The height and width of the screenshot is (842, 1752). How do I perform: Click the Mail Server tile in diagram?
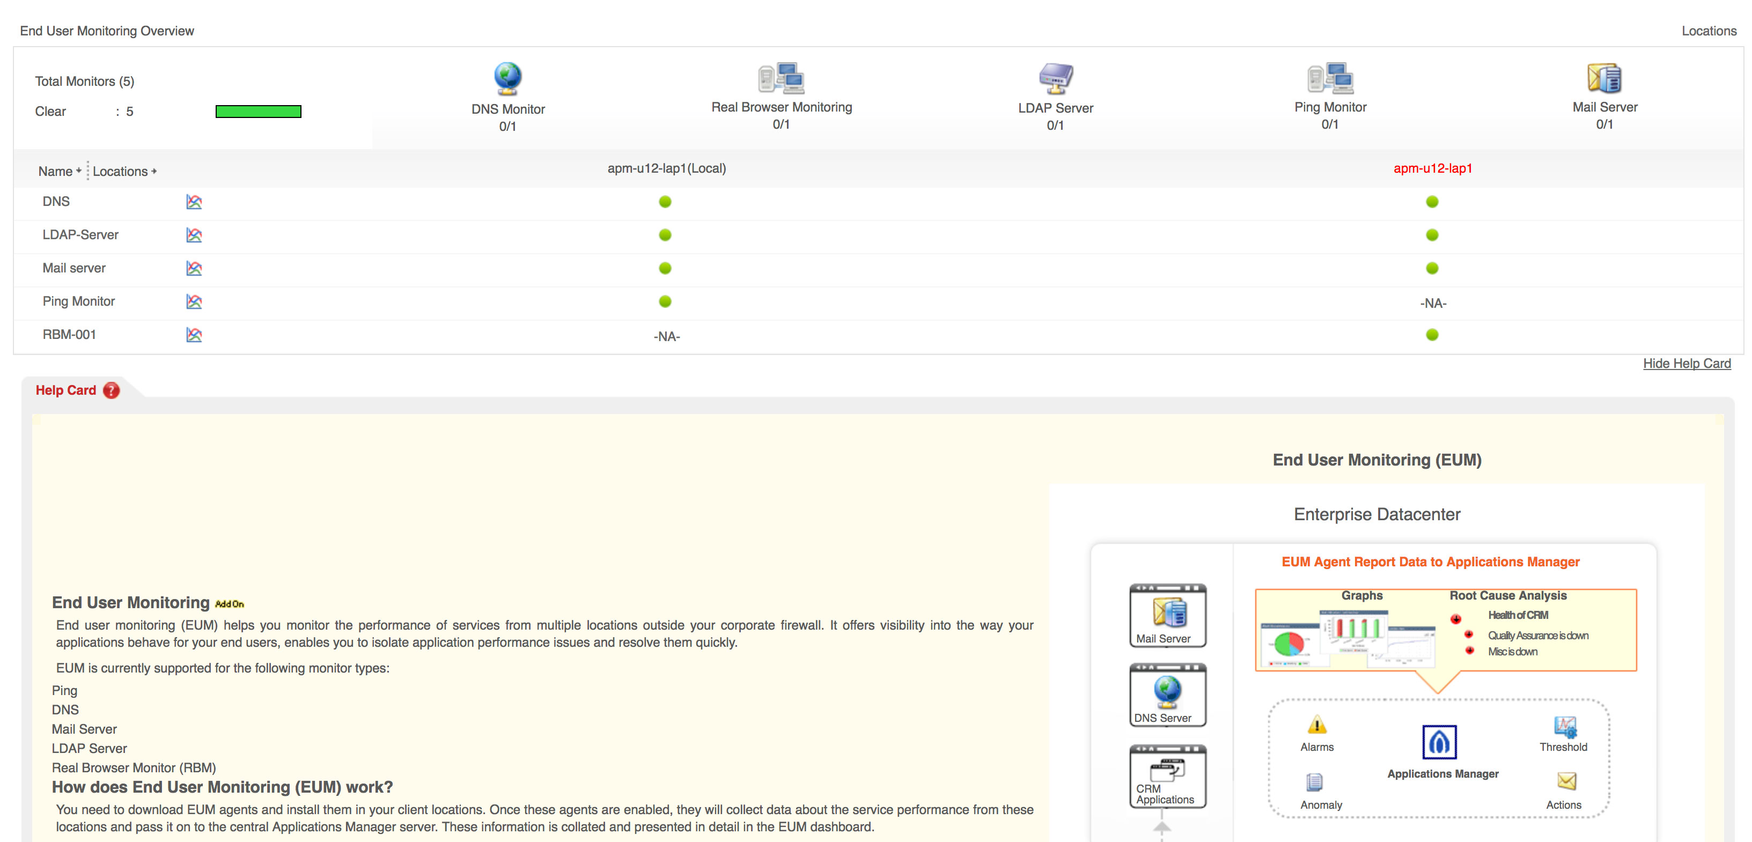pos(1168,616)
